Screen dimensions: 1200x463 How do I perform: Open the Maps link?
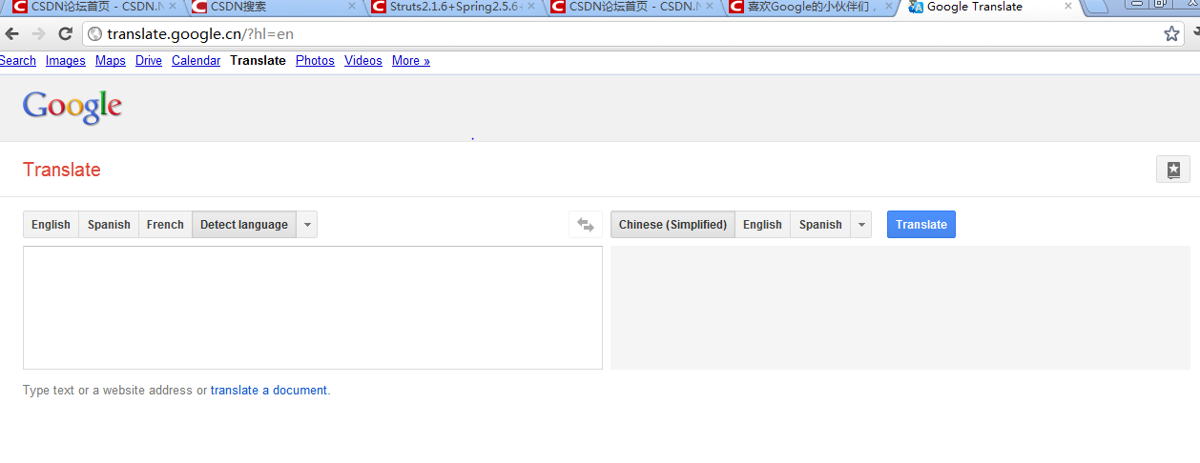[111, 61]
